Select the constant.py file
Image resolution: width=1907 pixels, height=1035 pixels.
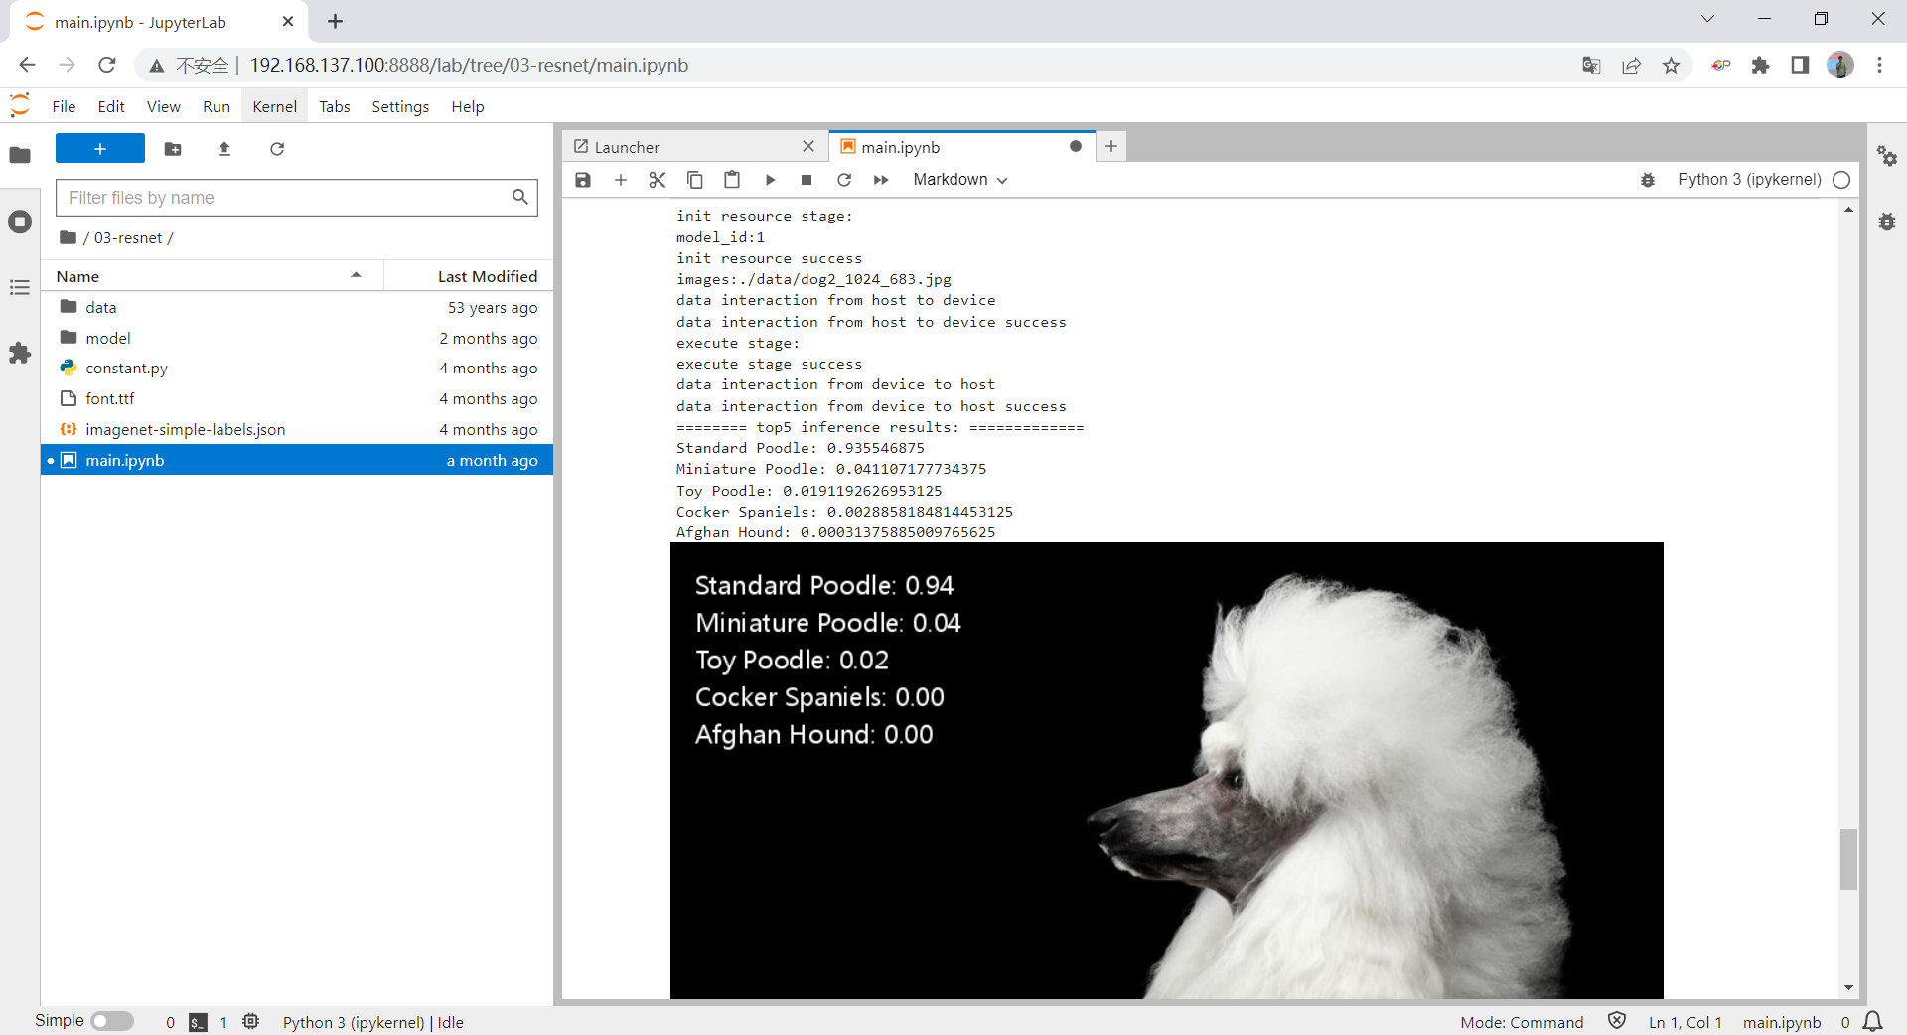point(297,368)
